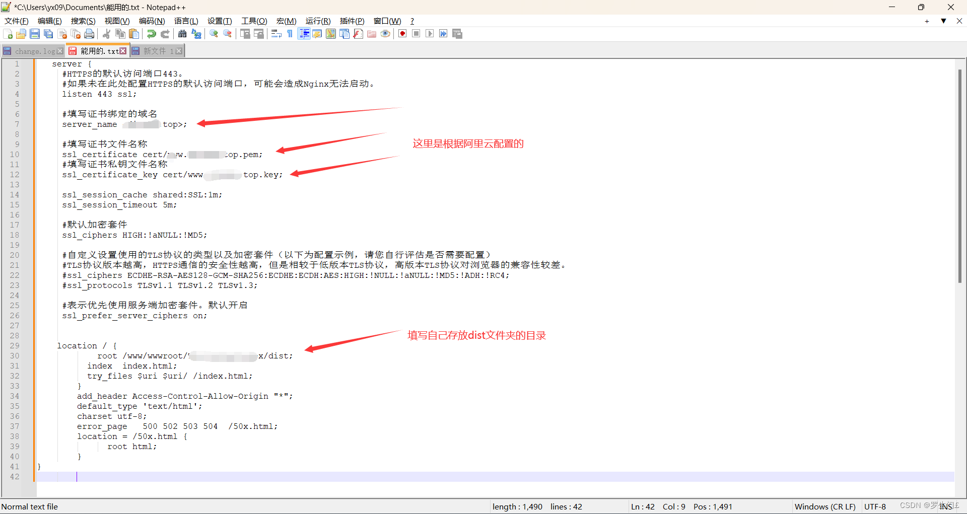Click the 'Normal text file' status entry

(29, 506)
